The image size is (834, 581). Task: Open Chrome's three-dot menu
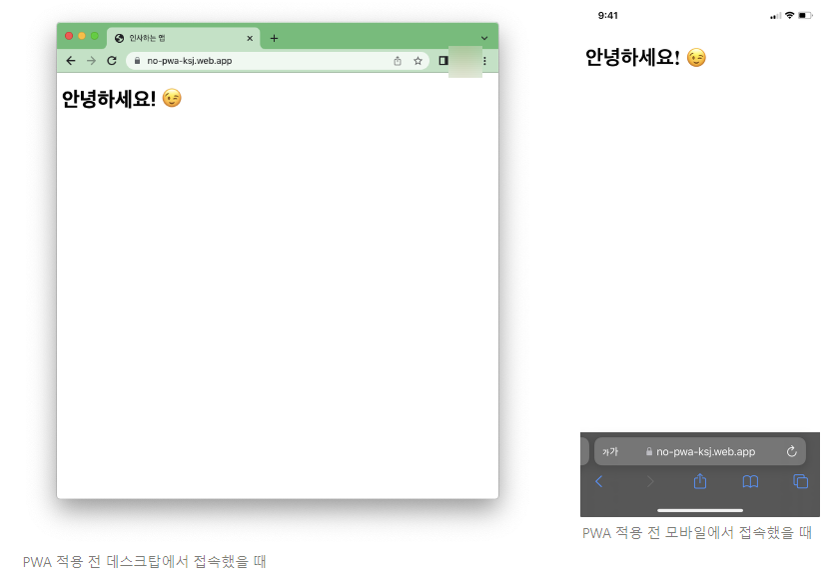485,61
